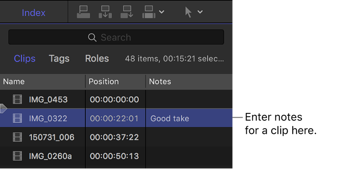Toggle the timeline Index panel
This screenshot has height=169, width=362.
point(34,13)
